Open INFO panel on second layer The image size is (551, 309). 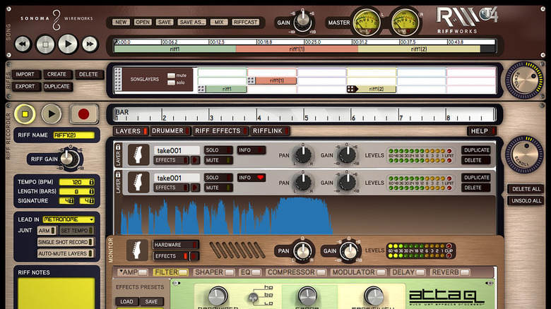point(251,178)
